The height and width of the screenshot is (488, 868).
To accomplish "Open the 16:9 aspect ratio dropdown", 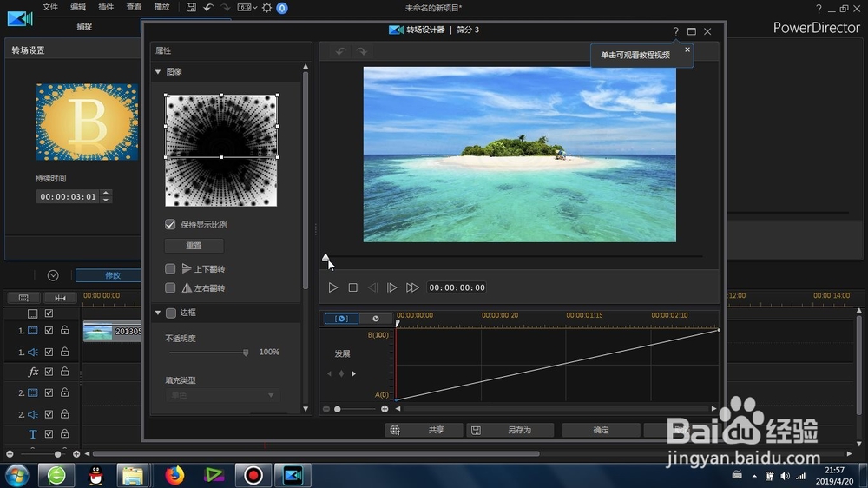I will click(247, 8).
